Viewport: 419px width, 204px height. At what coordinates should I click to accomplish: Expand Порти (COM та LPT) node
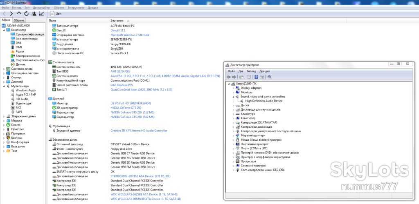click(234, 149)
